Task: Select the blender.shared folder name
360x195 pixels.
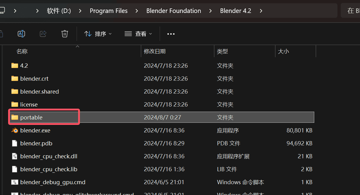Action: coord(39,91)
